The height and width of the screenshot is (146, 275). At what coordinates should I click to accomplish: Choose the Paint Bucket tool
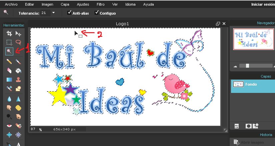(19, 70)
